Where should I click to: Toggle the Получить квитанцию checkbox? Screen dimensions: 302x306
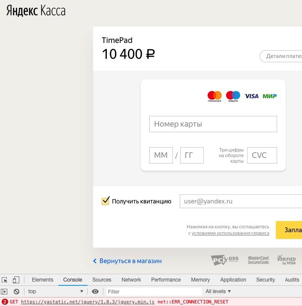click(106, 201)
